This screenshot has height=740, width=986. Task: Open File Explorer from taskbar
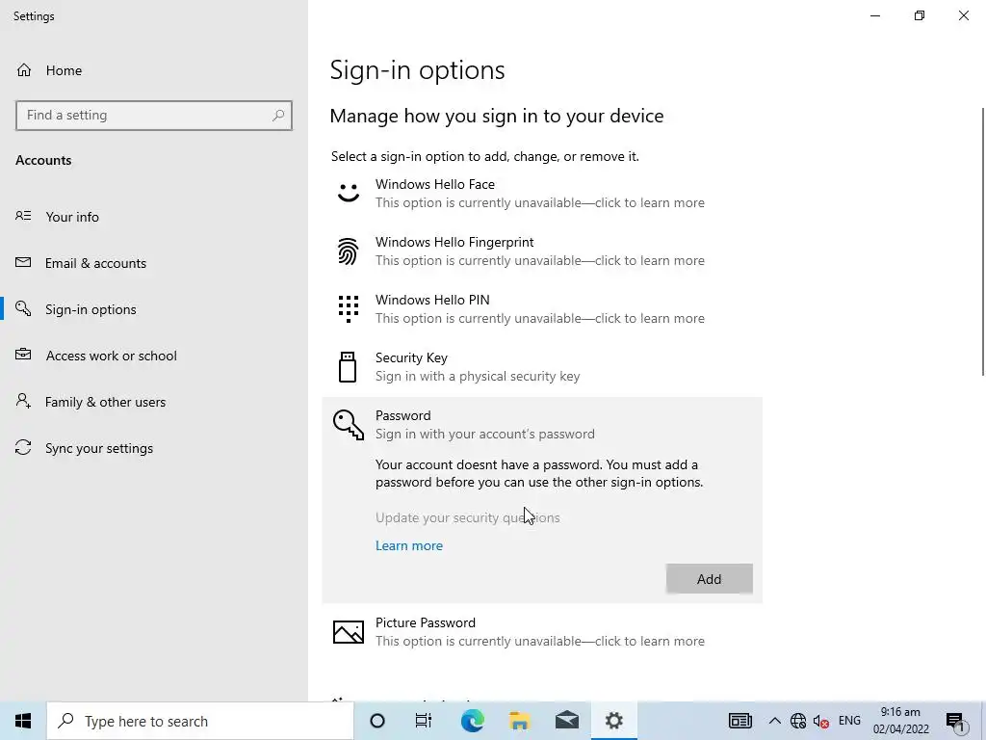pos(519,721)
